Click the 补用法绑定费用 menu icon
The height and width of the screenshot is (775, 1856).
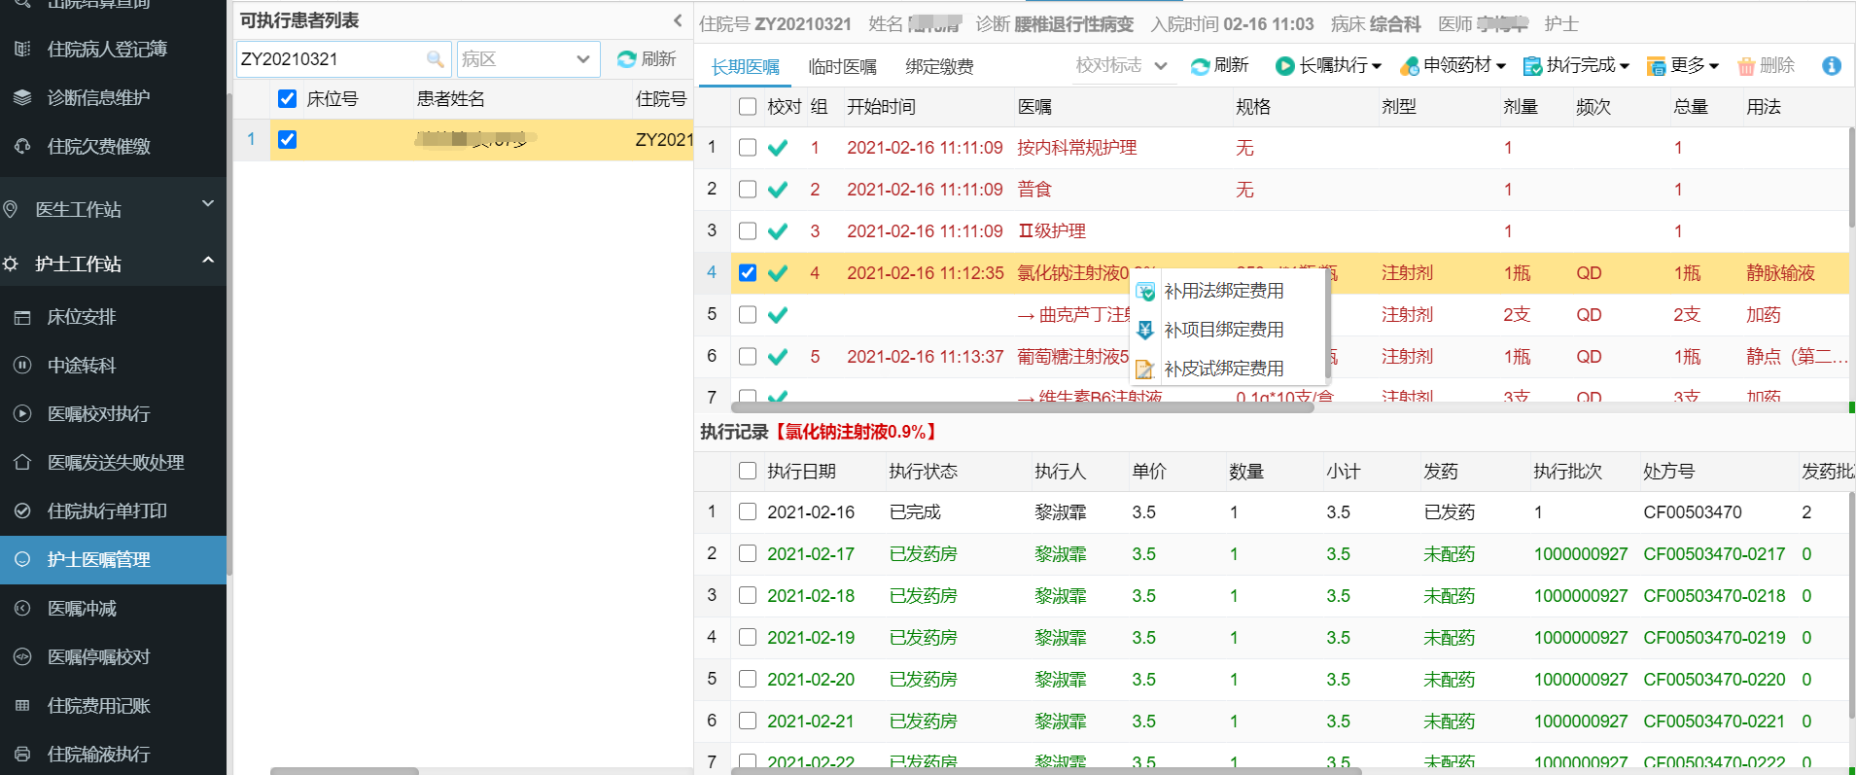pos(1146,292)
